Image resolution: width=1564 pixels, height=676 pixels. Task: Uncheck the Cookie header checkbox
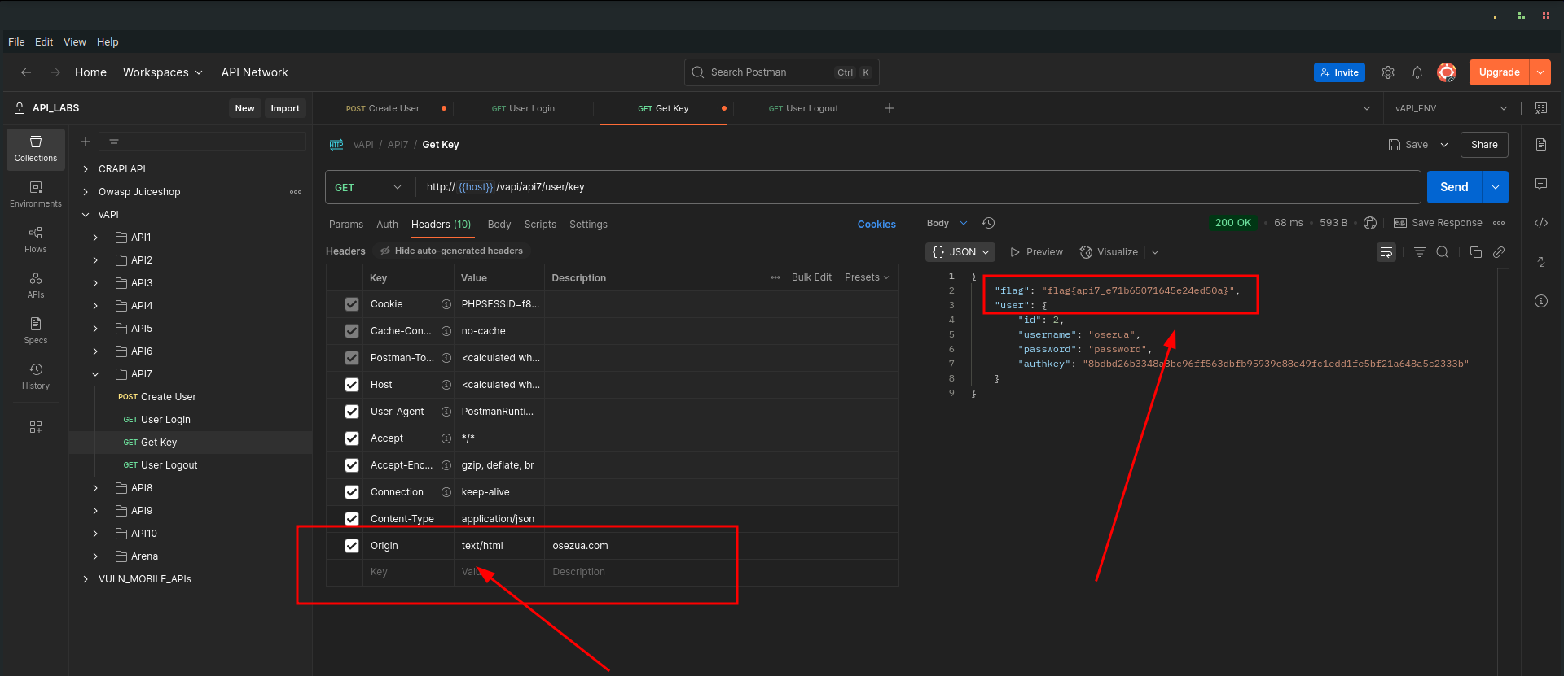point(352,304)
